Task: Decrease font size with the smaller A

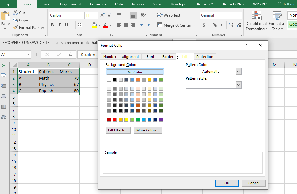Action: tap(109, 15)
